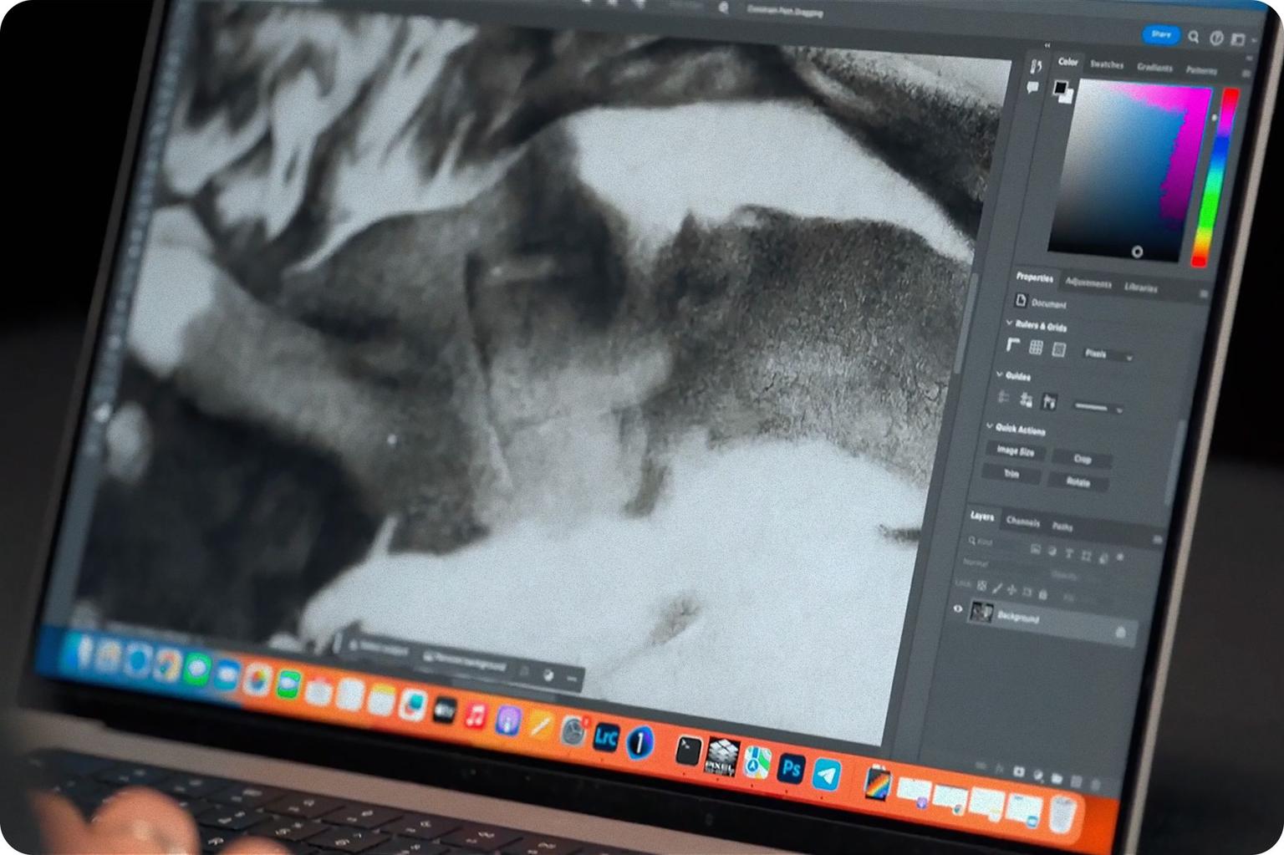Open Lightroom Classic from the Dock
Image resolution: width=1284 pixels, height=855 pixels.
pos(605,738)
